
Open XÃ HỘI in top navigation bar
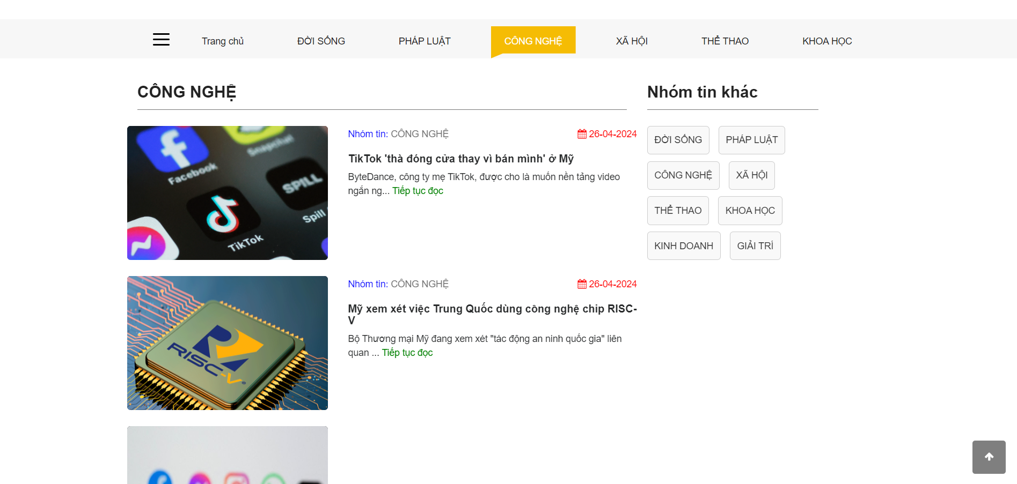pyautogui.click(x=632, y=41)
